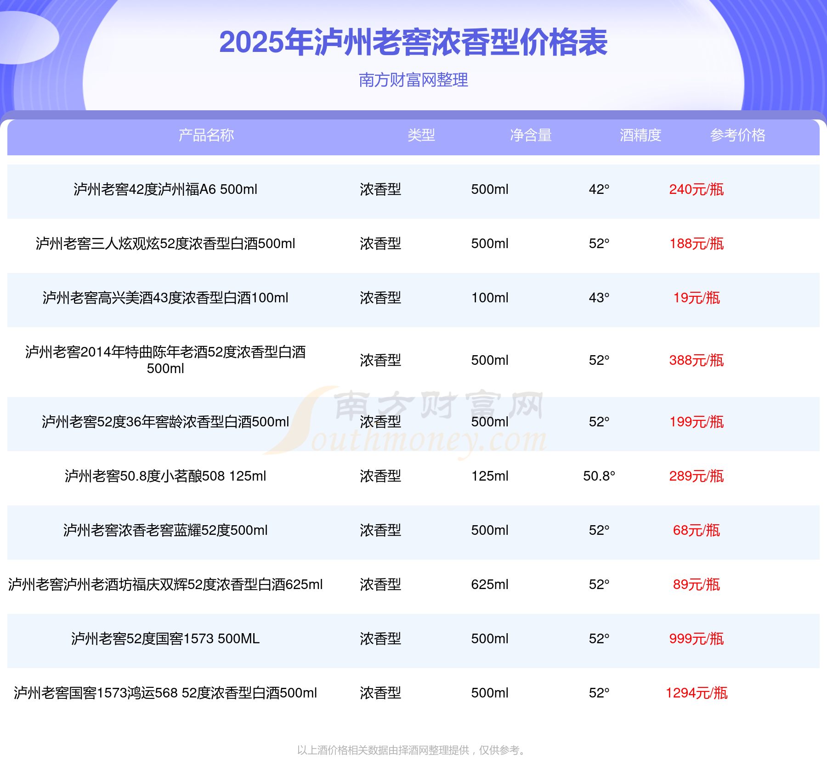This screenshot has width=827, height=771.
Task: Click the price 388元/瓶
Action: coord(697,360)
